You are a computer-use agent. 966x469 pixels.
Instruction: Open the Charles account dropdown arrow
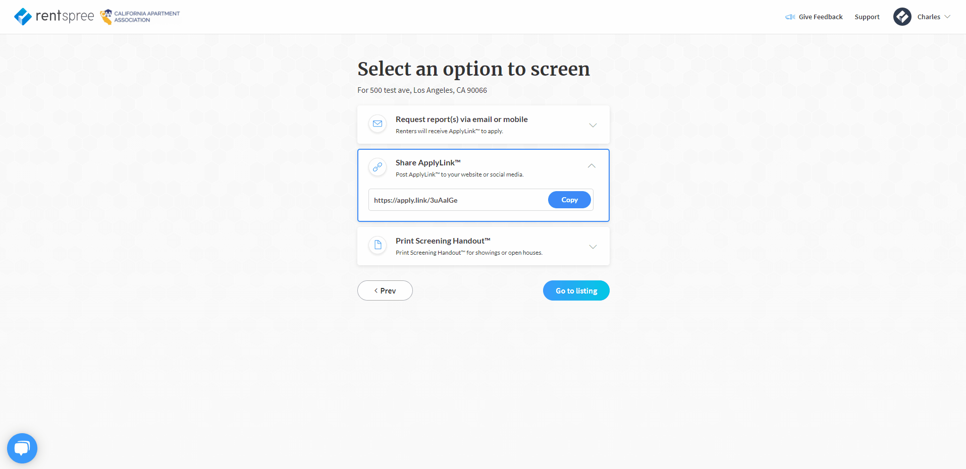pos(947,17)
